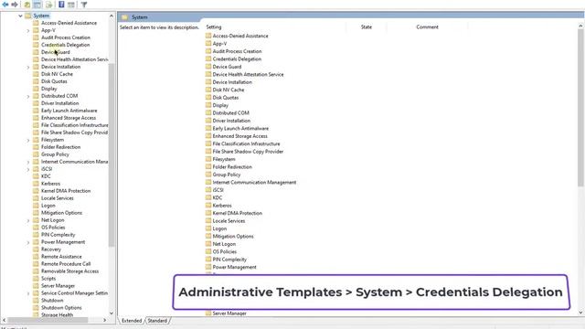Viewport: 585px width, 329px height.
Task: Select Driver Installation in the list
Action: click(231, 121)
